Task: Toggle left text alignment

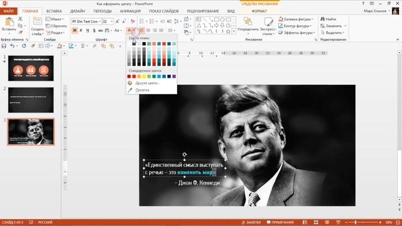Action: tap(142, 31)
